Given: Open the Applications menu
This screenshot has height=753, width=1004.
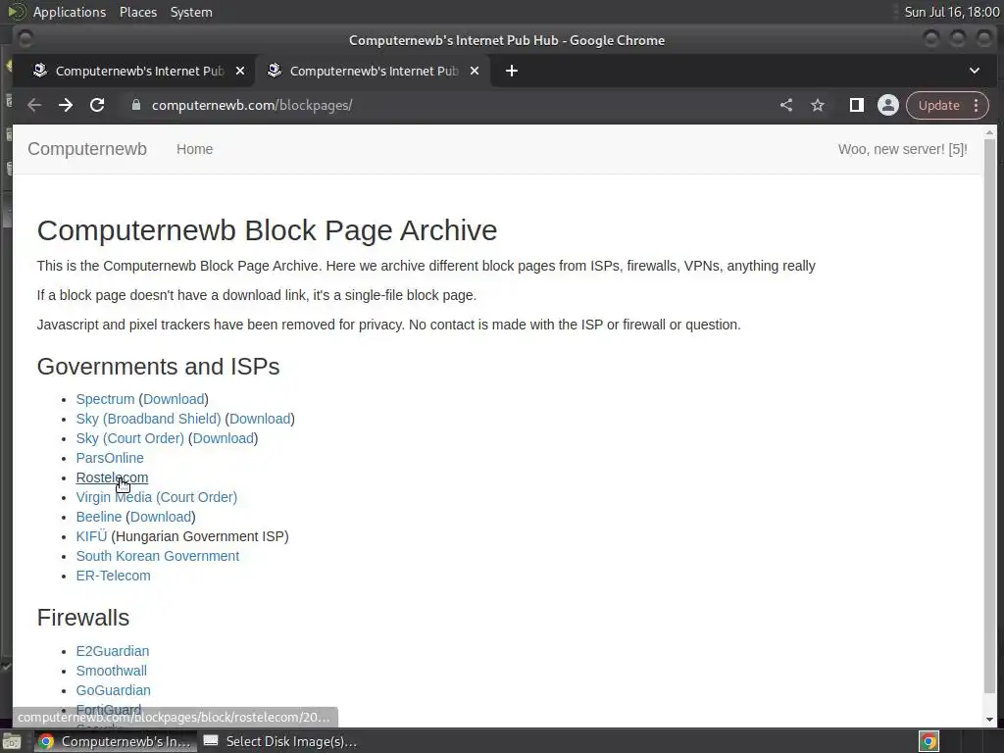Looking at the screenshot, I should [70, 12].
